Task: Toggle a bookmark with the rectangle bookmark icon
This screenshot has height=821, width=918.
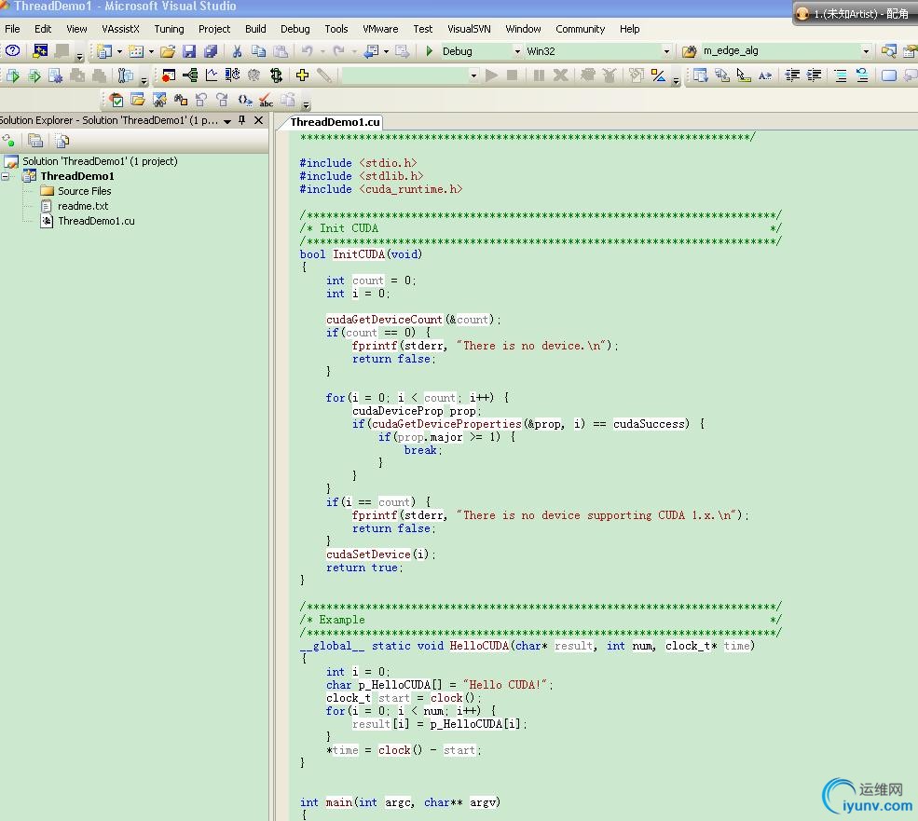Action: pyautogui.click(x=889, y=75)
